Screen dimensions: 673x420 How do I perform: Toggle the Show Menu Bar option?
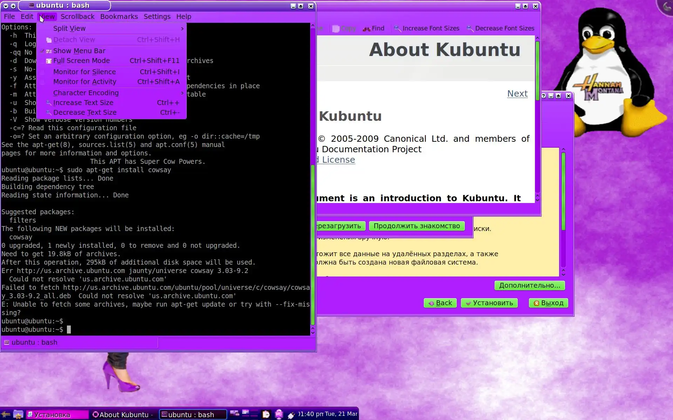(x=79, y=51)
